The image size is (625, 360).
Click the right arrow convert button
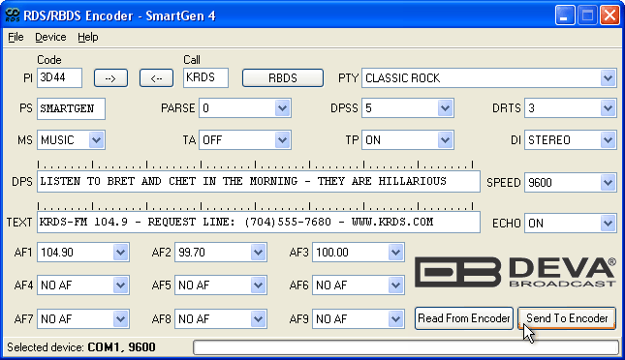tap(110, 78)
